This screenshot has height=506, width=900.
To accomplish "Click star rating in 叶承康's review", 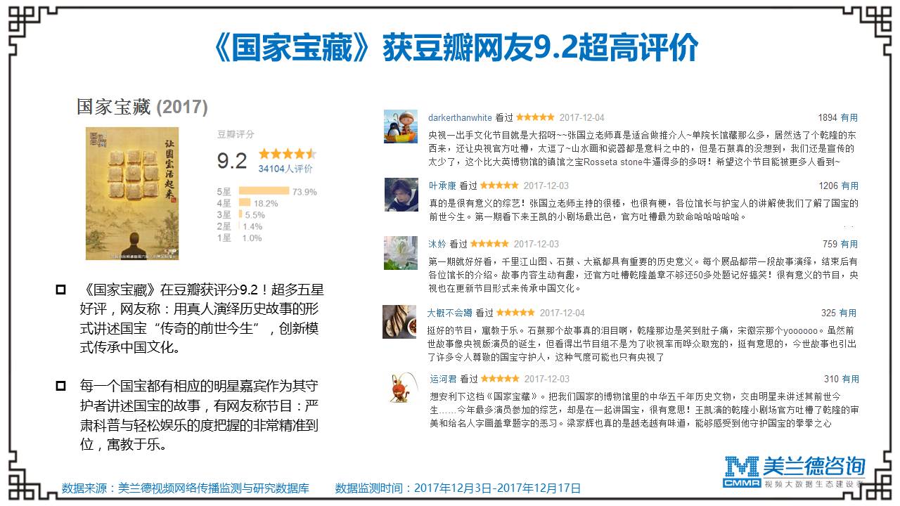I will pos(500,186).
